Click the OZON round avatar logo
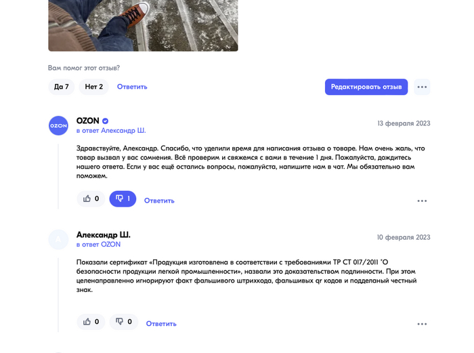 point(58,125)
